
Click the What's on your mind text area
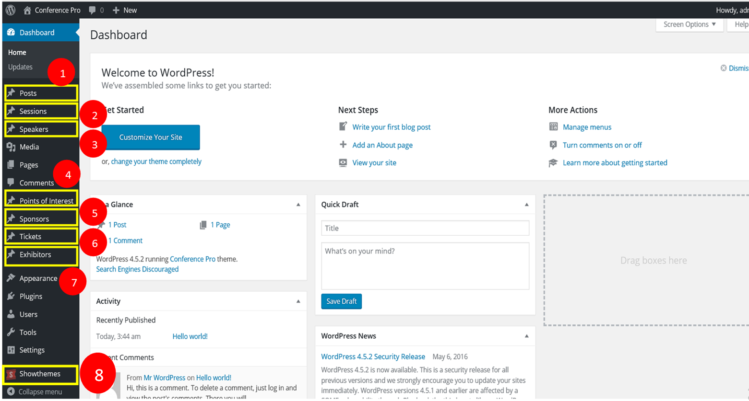pos(425,266)
